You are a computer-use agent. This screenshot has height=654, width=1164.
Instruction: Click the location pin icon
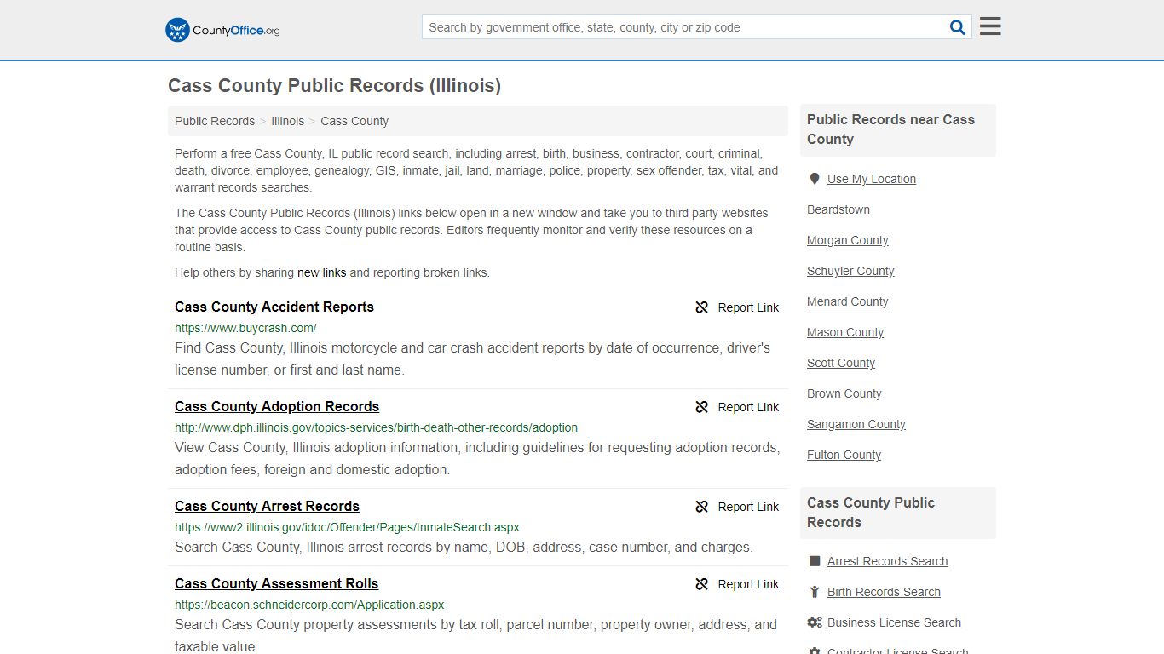(815, 179)
